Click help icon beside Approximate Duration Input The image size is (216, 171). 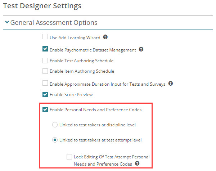[171, 84]
